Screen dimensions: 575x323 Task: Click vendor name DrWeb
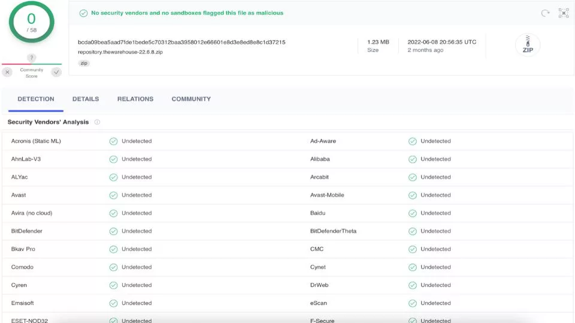click(x=319, y=285)
